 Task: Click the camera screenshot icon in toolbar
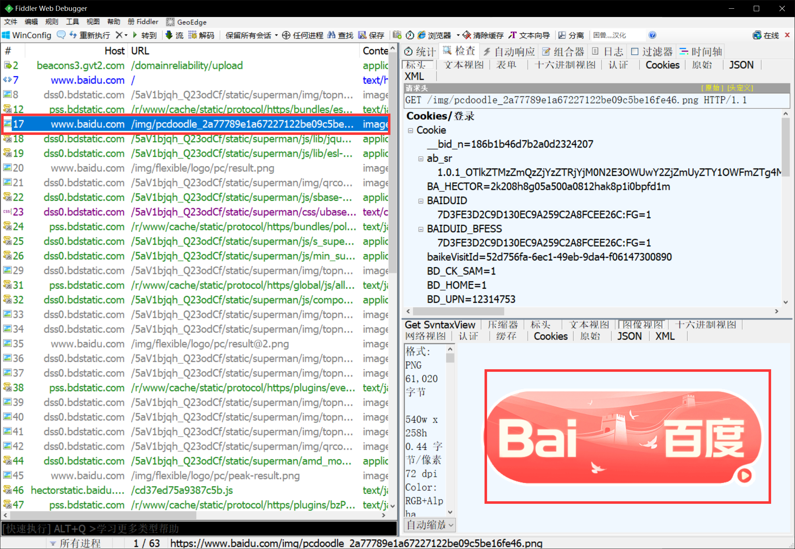[x=397, y=35]
